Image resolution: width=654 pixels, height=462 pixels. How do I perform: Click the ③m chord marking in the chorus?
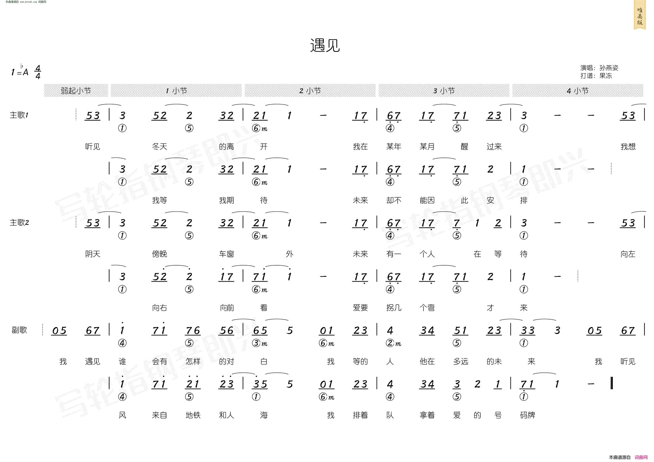(260, 343)
